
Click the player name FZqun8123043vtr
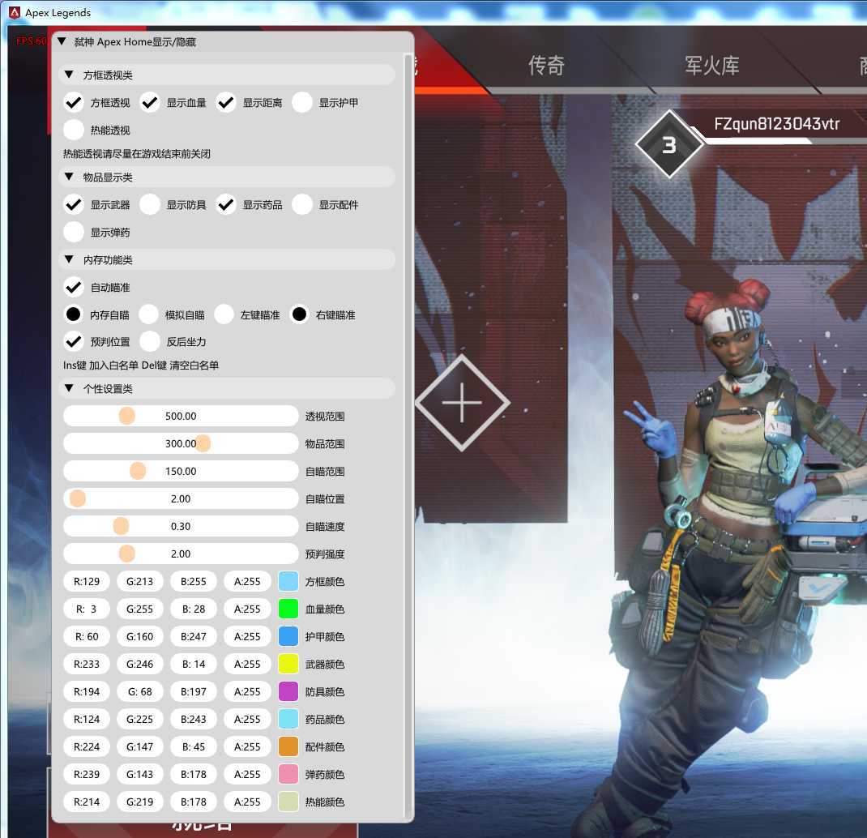tap(776, 123)
